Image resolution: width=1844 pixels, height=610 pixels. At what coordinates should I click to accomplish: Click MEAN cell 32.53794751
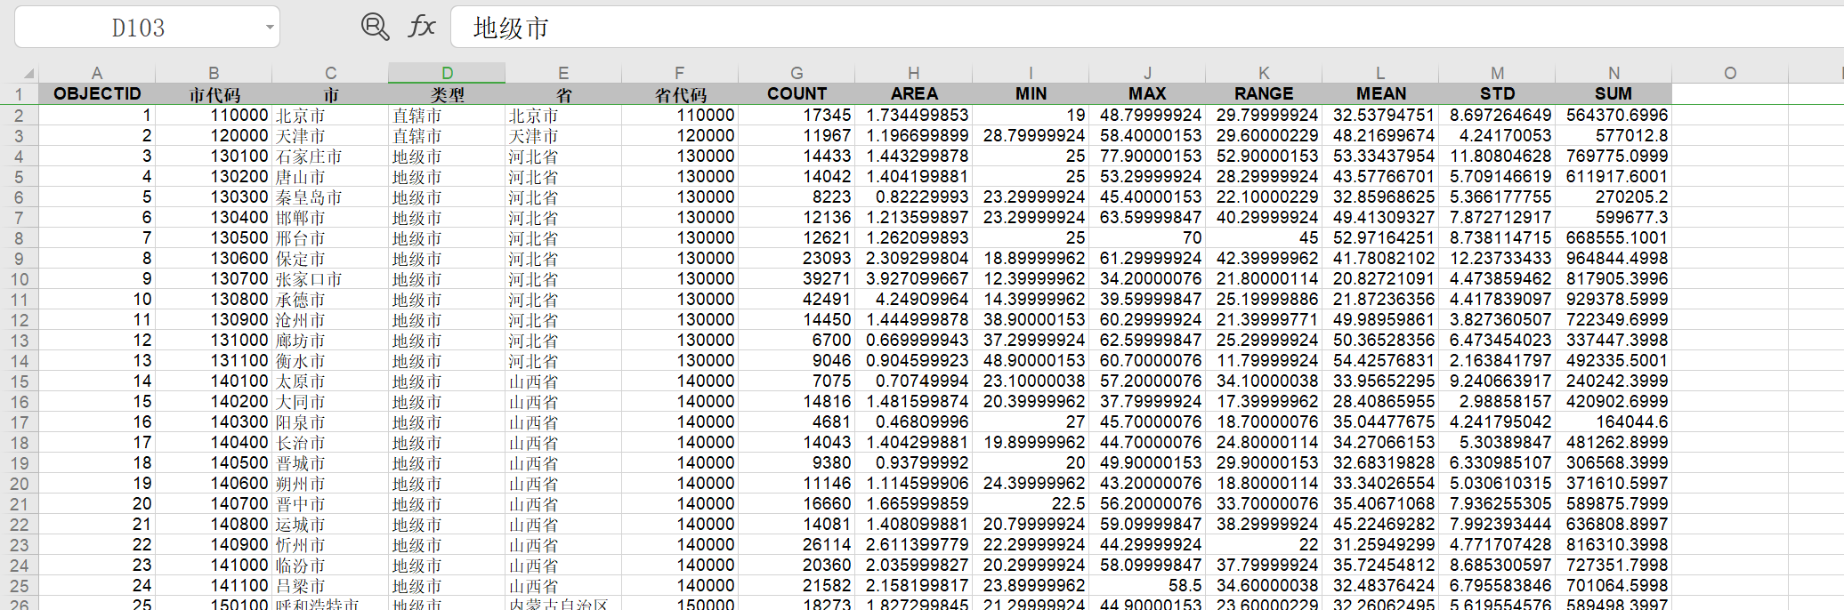point(1380,115)
